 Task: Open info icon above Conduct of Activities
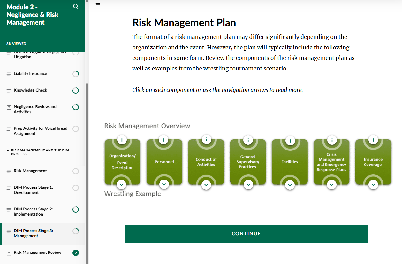206,140
